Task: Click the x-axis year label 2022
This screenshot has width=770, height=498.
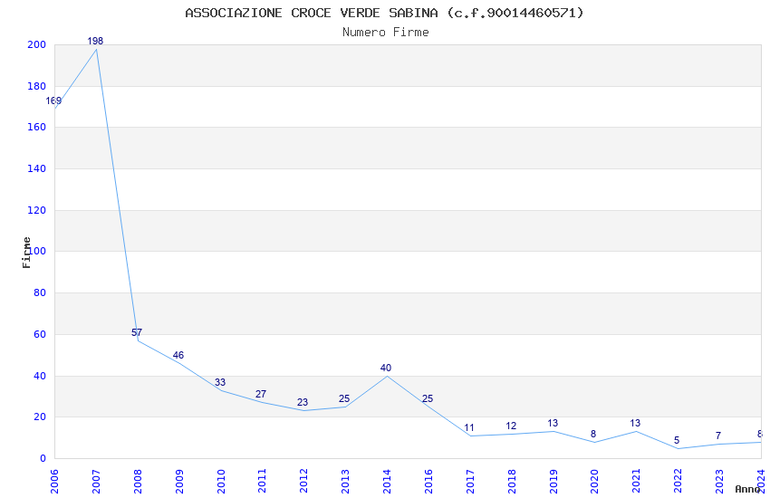Action: click(x=679, y=482)
